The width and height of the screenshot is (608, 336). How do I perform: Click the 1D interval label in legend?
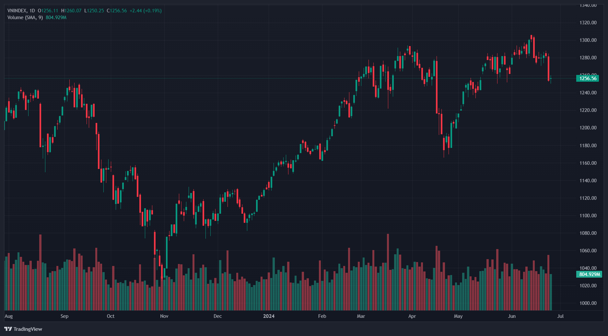coord(32,11)
